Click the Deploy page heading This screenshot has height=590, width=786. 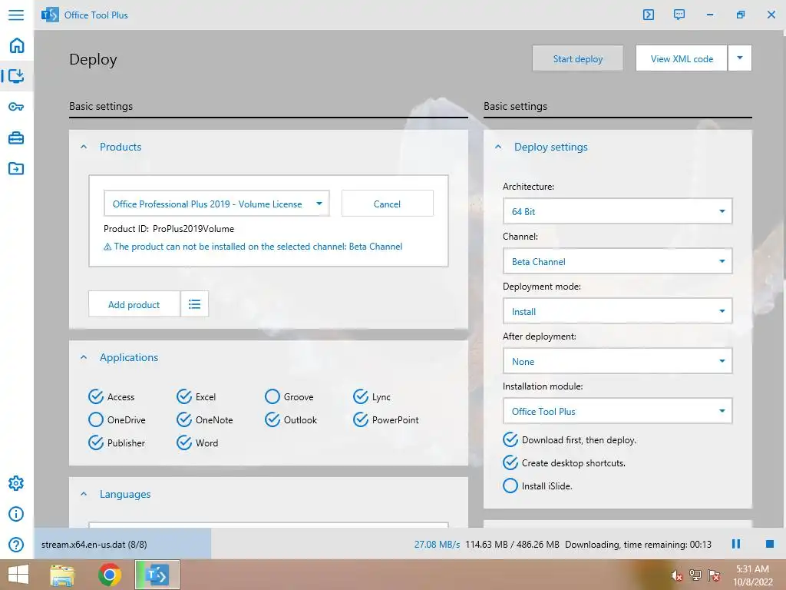pos(93,59)
